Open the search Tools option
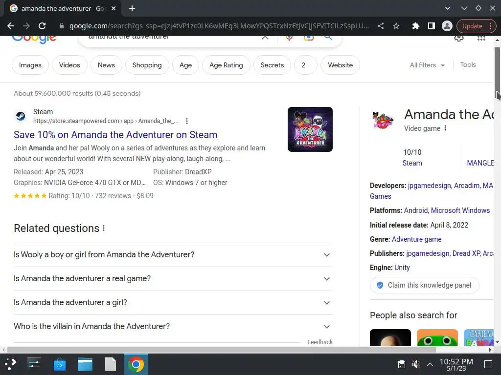Image resolution: width=501 pixels, height=375 pixels. 468,65
